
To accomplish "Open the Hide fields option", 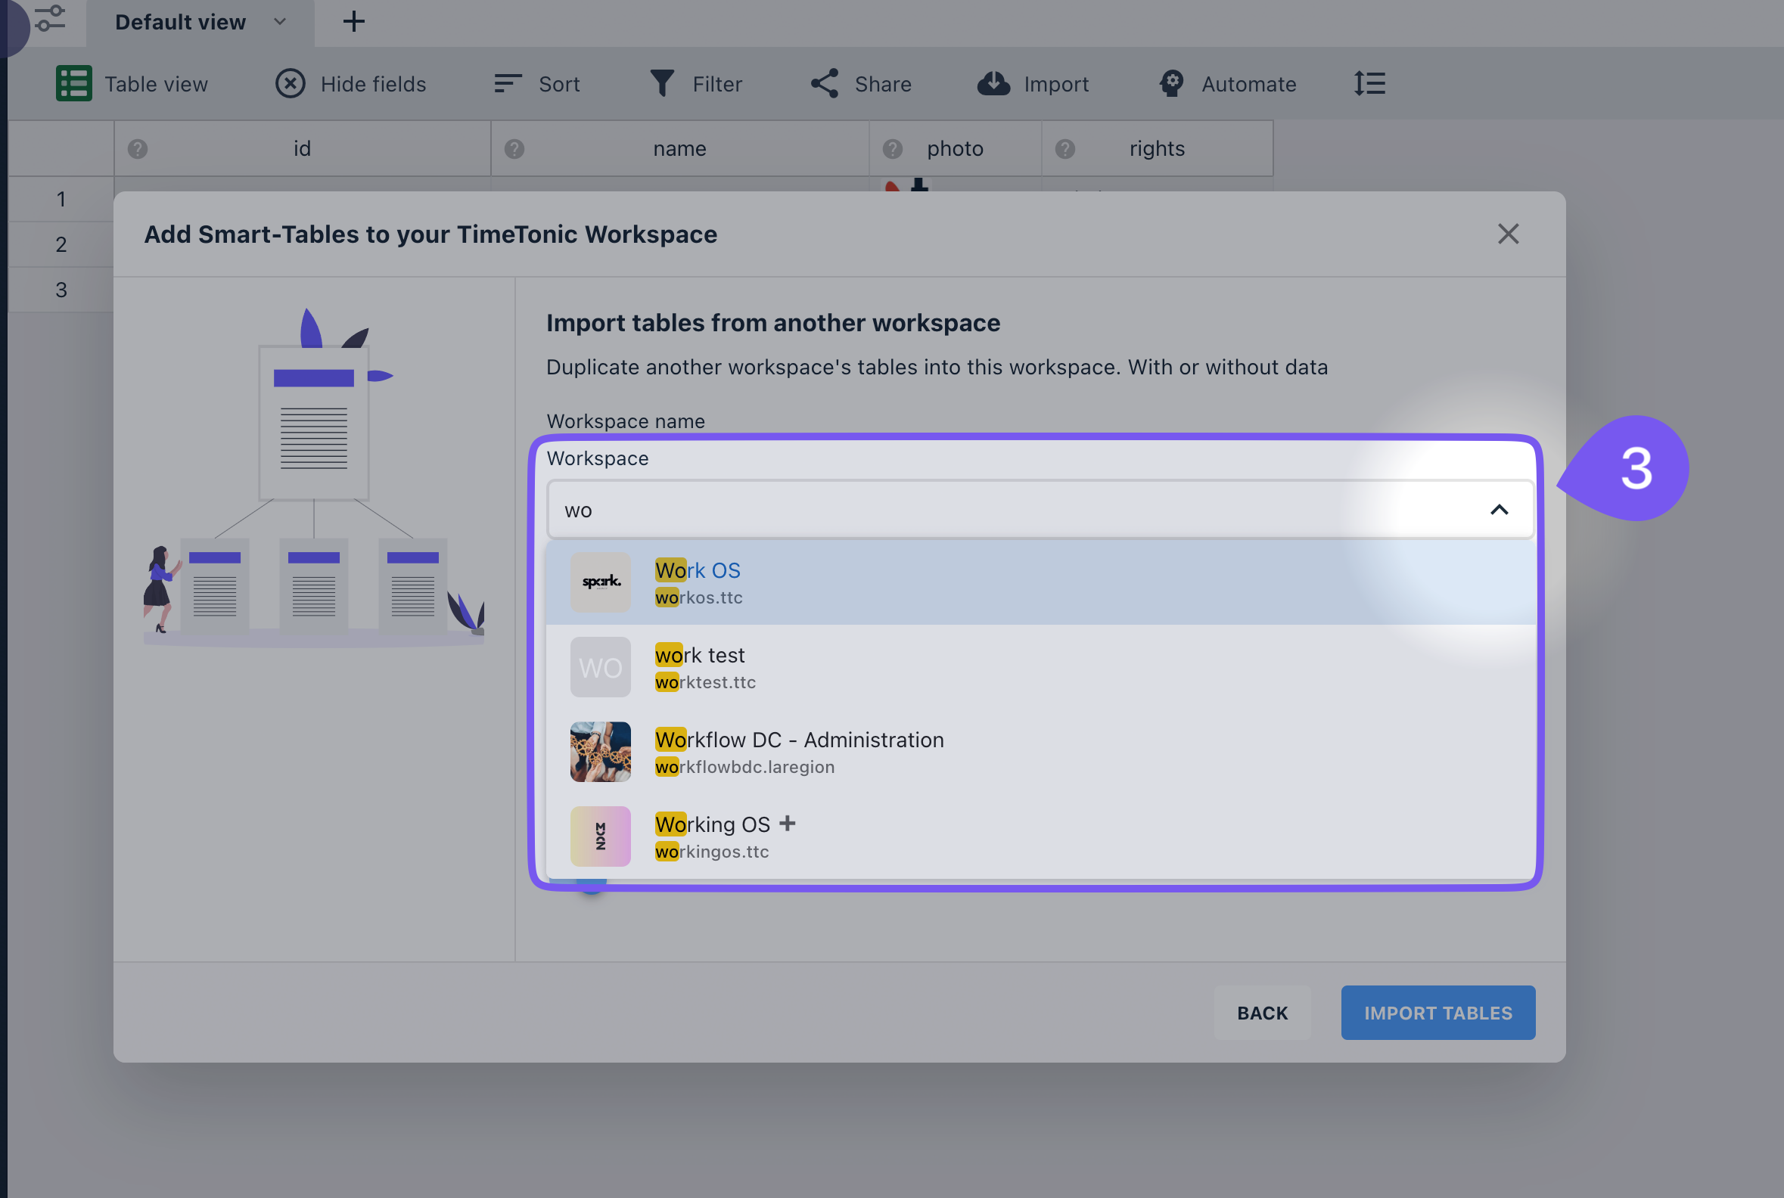I will [373, 84].
